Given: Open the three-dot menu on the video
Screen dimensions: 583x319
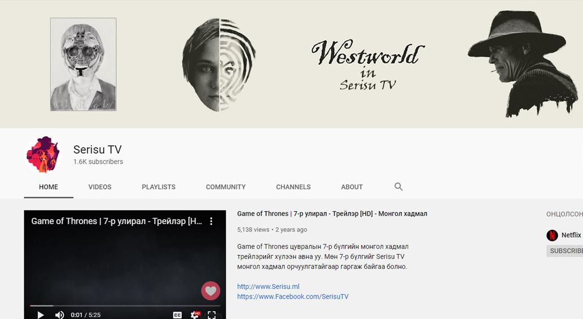Looking at the screenshot, I should click(x=211, y=221).
